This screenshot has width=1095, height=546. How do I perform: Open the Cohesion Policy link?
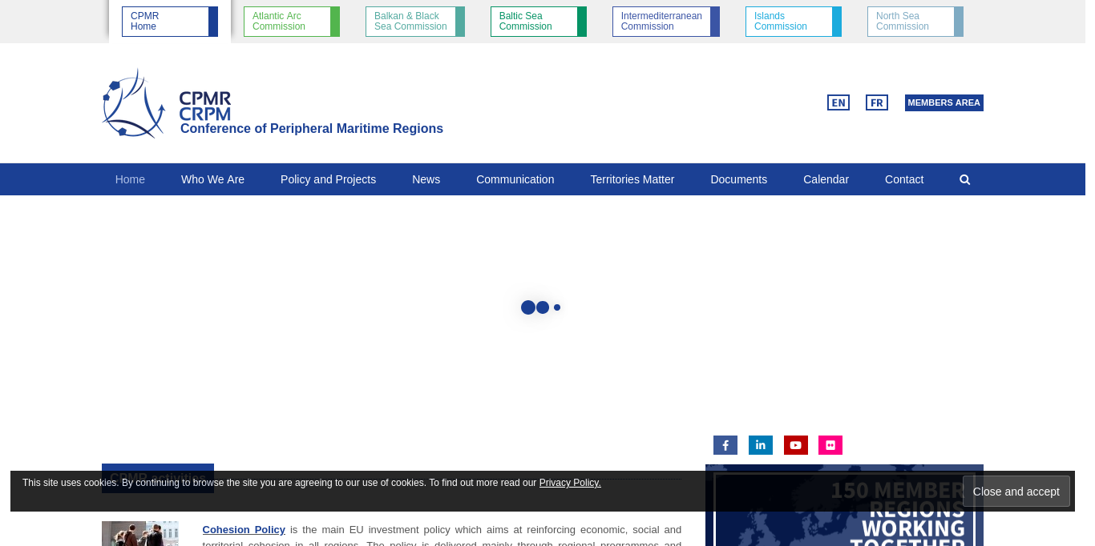(x=244, y=529)
